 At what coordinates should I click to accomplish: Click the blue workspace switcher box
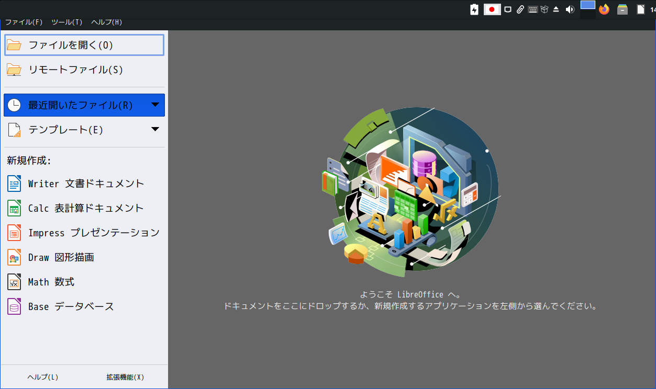[x=588, y=5]
